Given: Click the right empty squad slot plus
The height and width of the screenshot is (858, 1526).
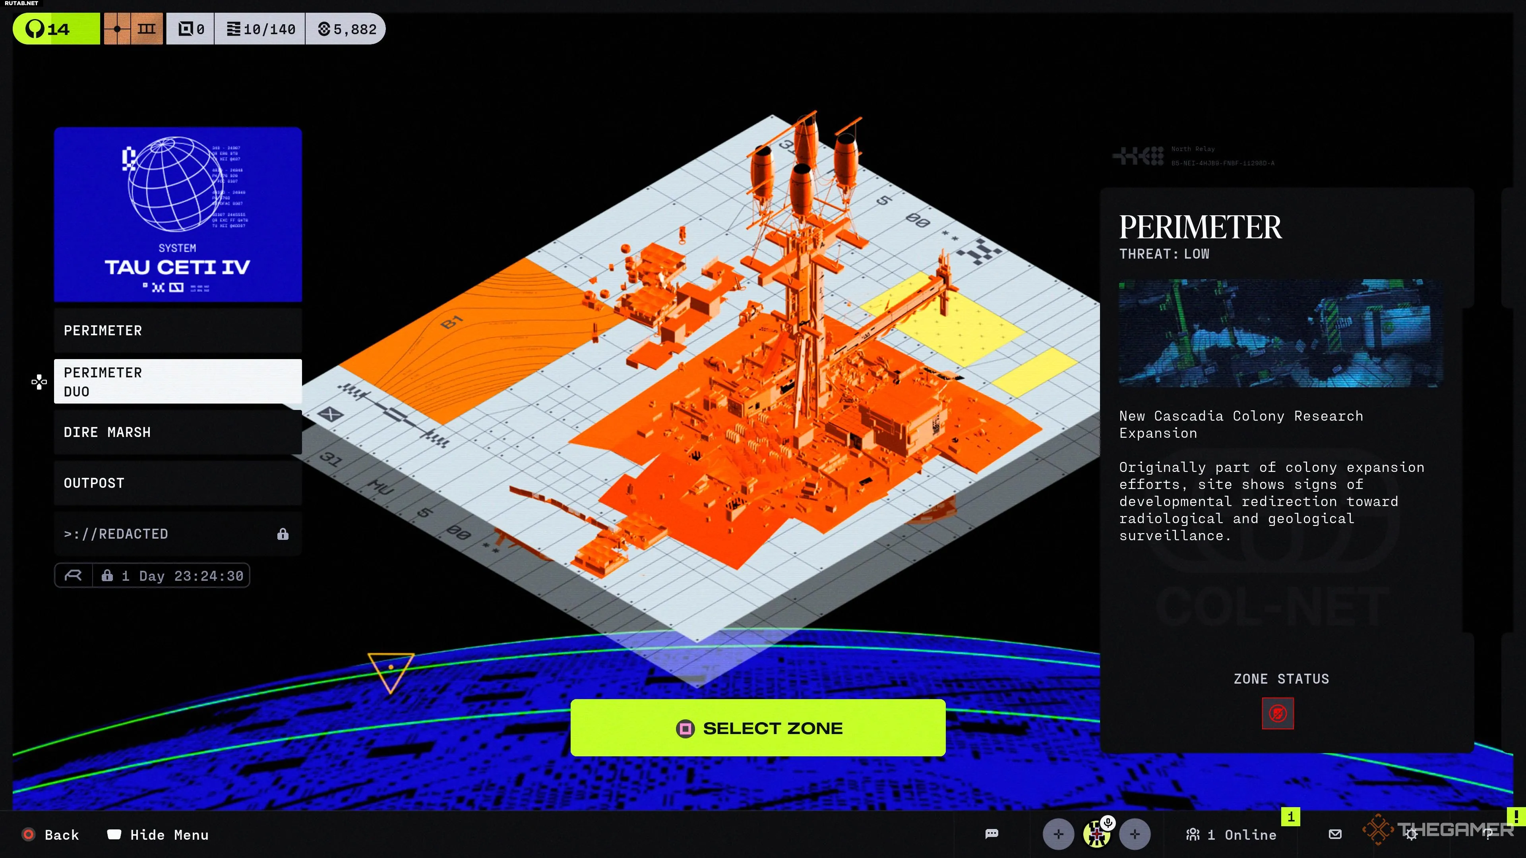Looking at the screenshot, I should (x=1135, y=834).
